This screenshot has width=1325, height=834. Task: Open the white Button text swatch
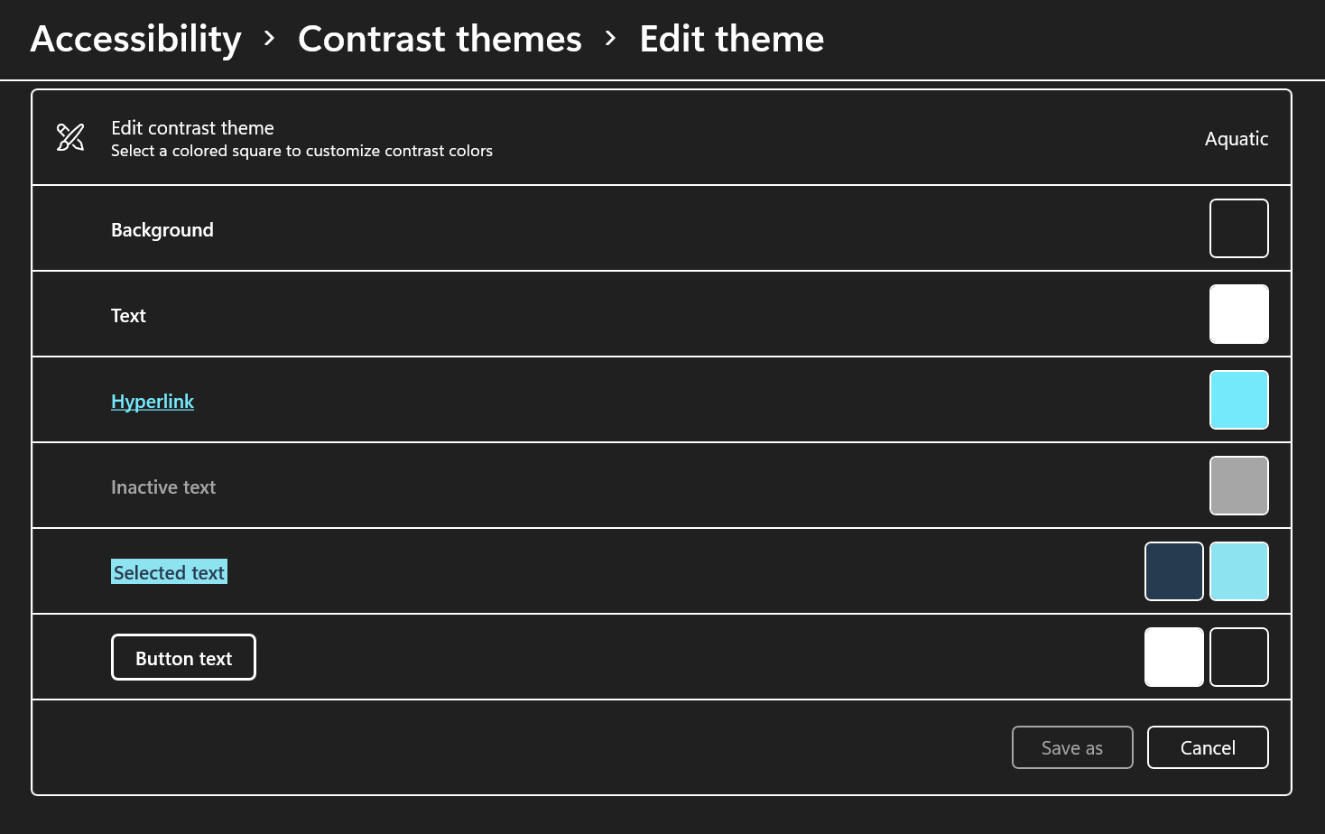(1173, 657)
